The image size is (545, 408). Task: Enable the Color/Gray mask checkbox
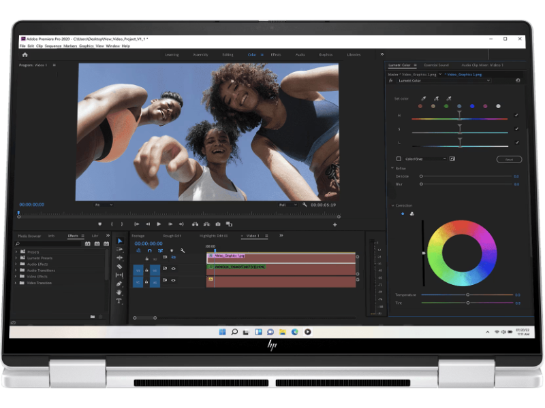click(399, 159)
